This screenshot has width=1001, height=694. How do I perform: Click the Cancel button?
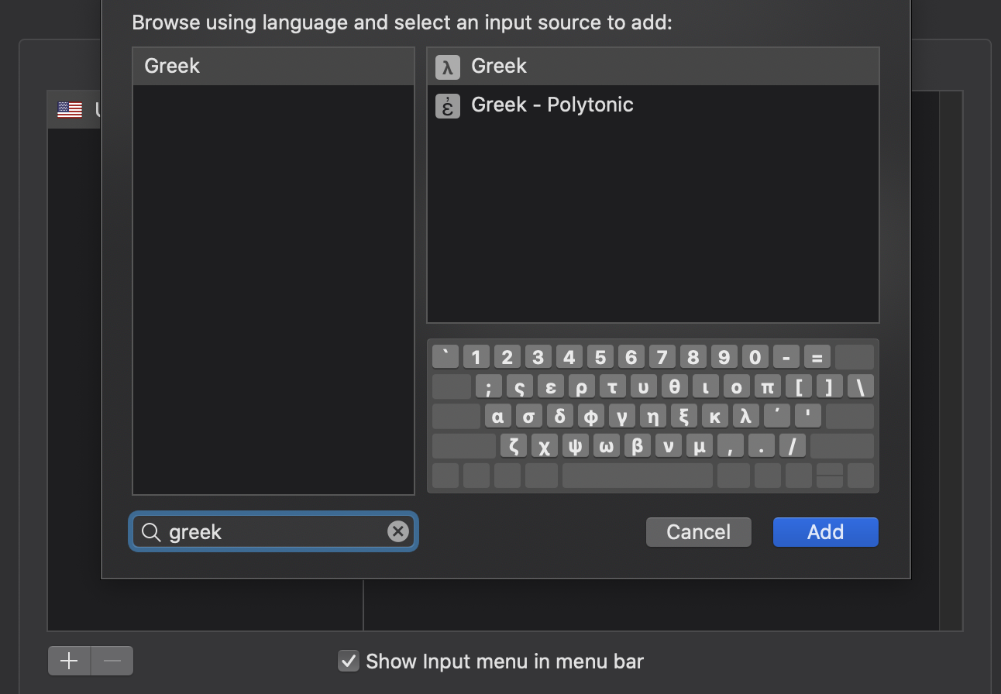pos(698,532)
